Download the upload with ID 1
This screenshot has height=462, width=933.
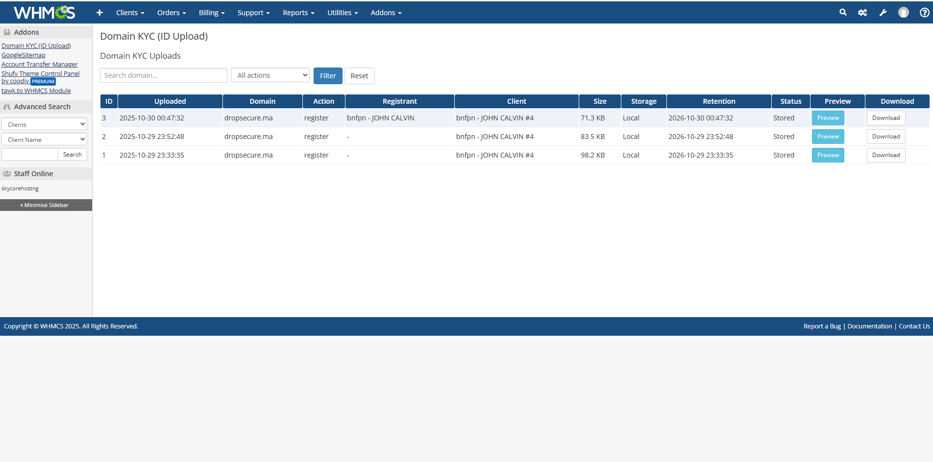point(885,155)
